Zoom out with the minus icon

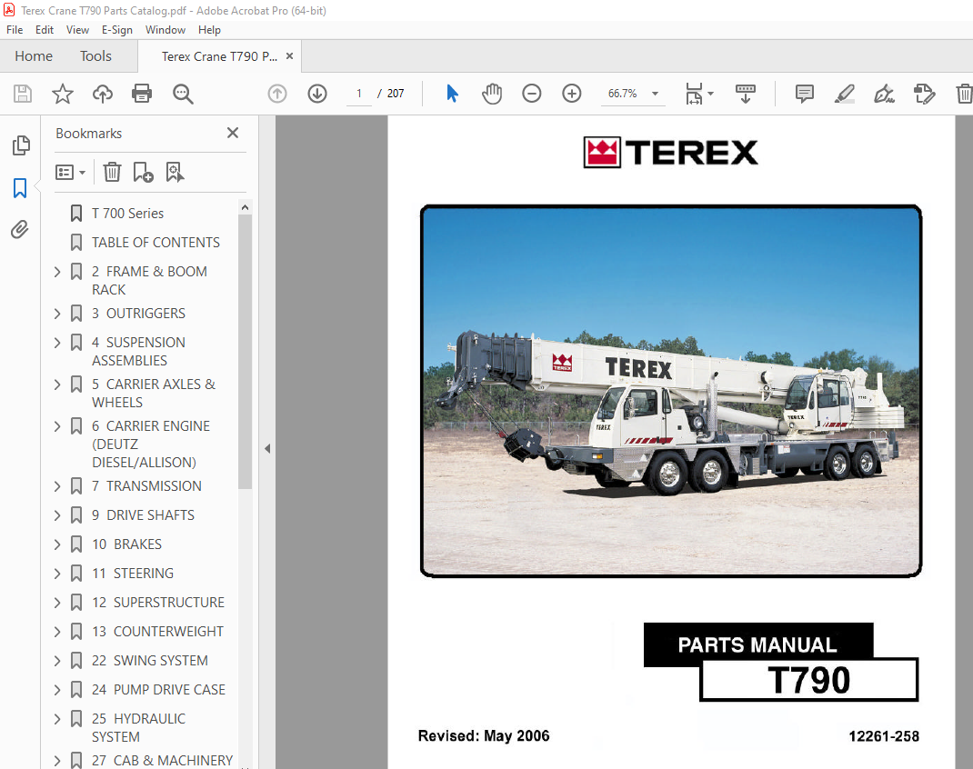coord(532,94)
